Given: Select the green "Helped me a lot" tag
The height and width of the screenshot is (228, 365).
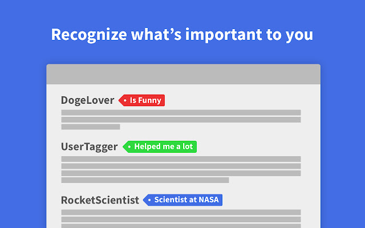Looking at the screenshot, I should click(x=160, y=146).
